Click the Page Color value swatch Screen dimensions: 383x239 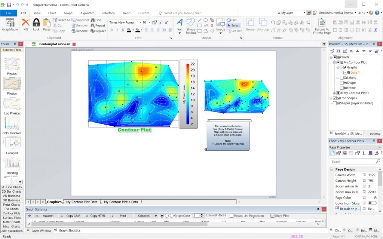(373, 197)
